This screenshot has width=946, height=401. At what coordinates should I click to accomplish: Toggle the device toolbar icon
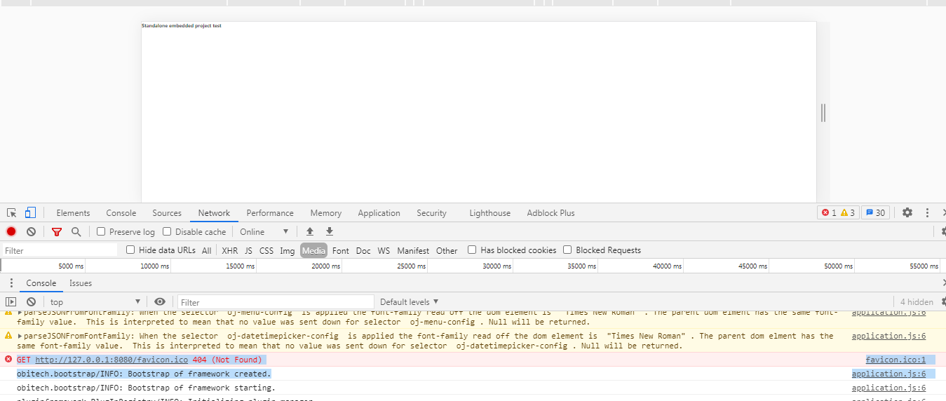[x=30, y=213]
